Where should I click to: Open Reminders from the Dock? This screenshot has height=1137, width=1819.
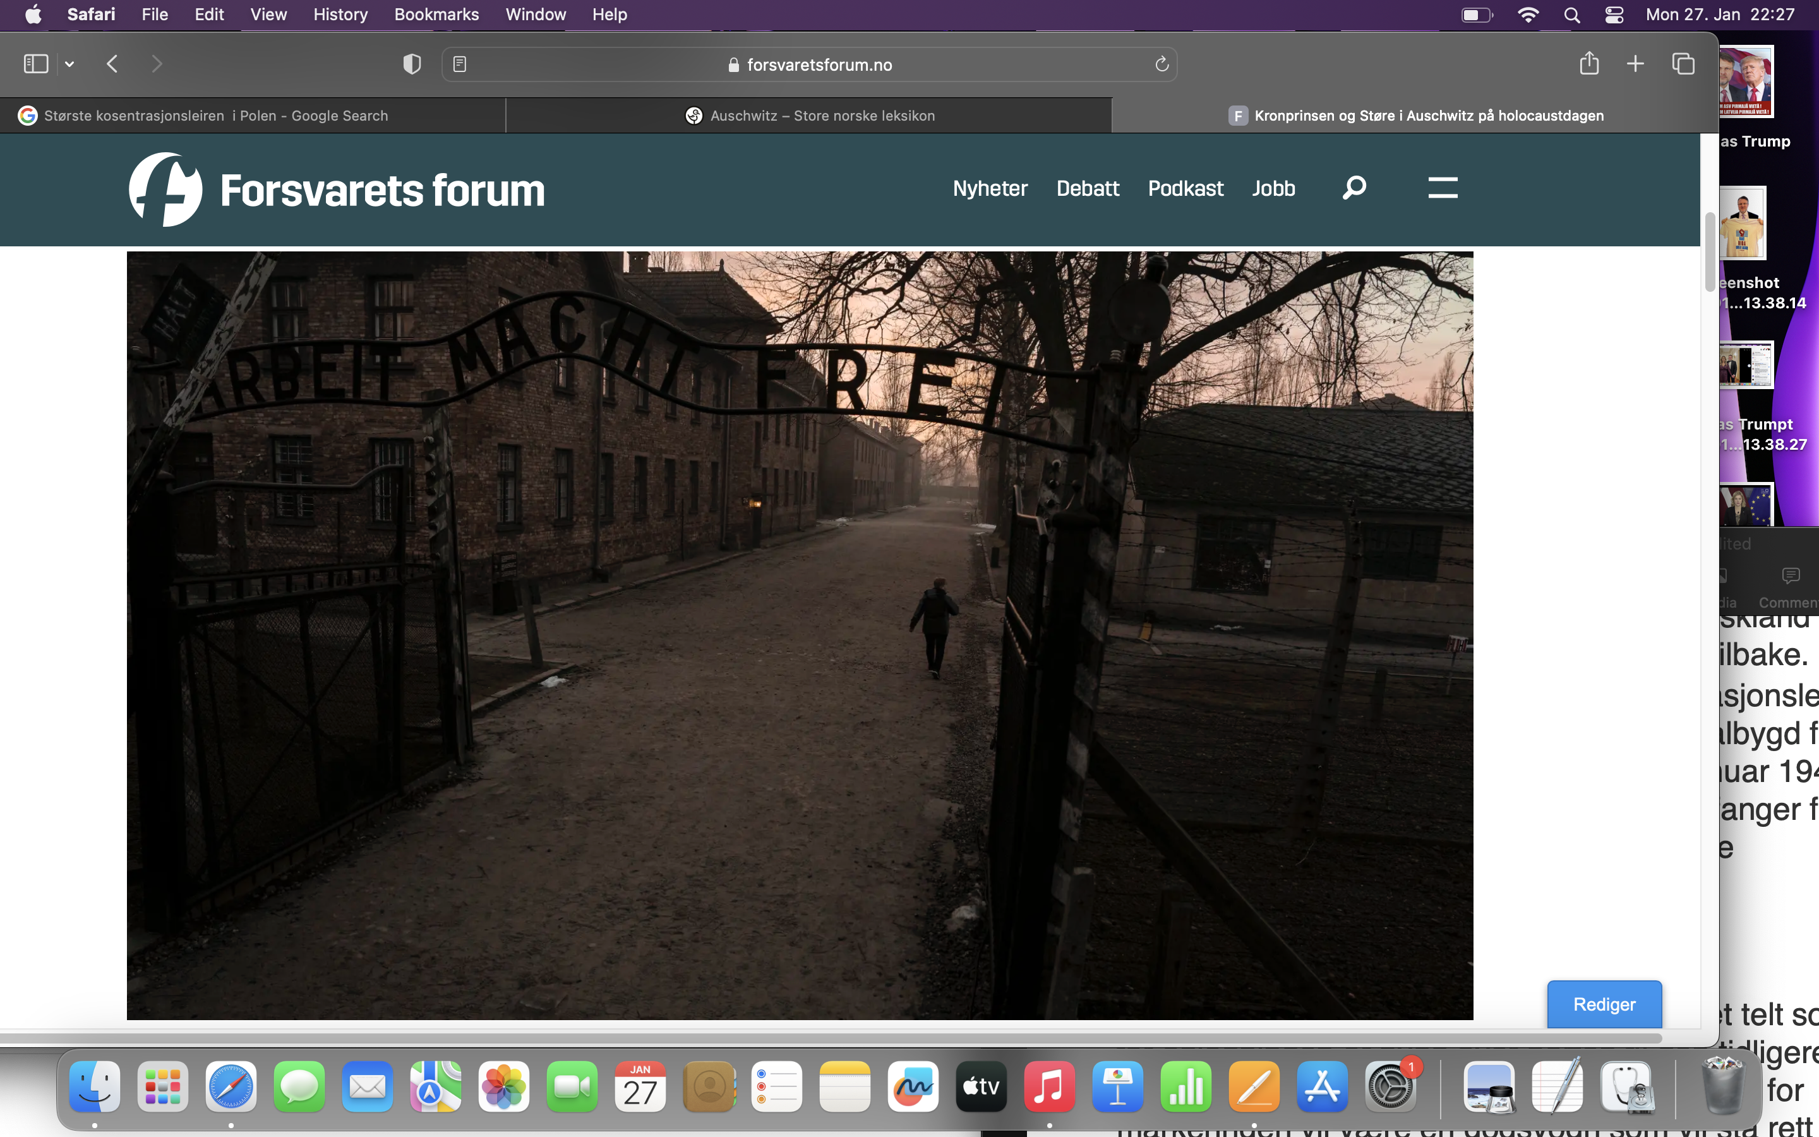click(x=776, y=1086)
